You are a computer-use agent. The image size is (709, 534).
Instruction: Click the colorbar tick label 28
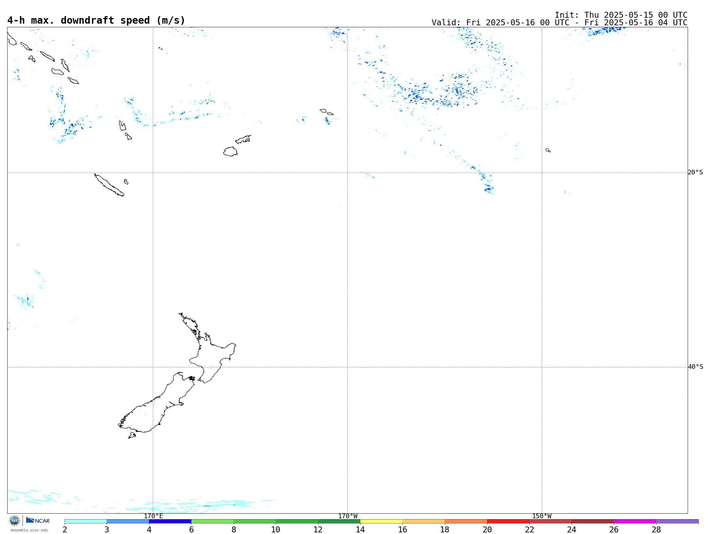pyautogui.click(x=656, y=529)
